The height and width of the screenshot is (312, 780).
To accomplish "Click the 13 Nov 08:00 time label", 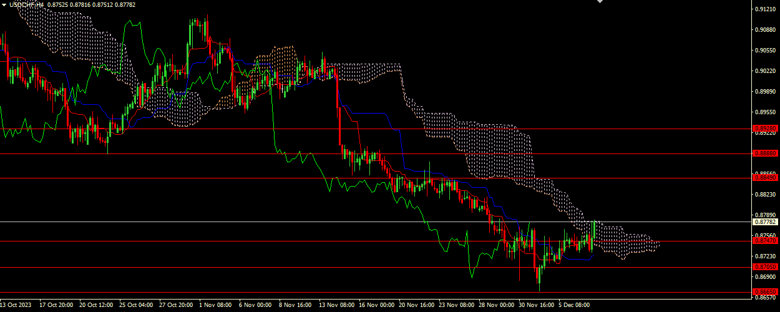I will 336,306.
